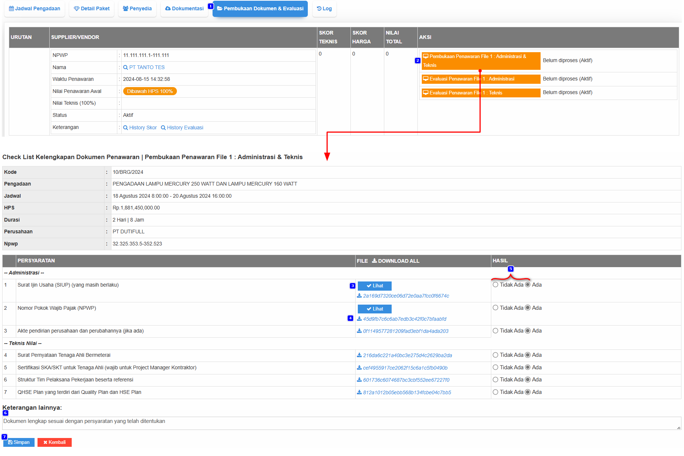Click the History Skor search icon
The width and height of the screenshot is (684, 456).
coord(125,128)
